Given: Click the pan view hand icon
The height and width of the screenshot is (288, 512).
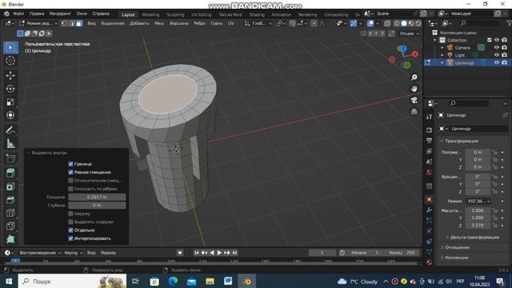Looking at the screenshot, I should click(x=414, y=89).
